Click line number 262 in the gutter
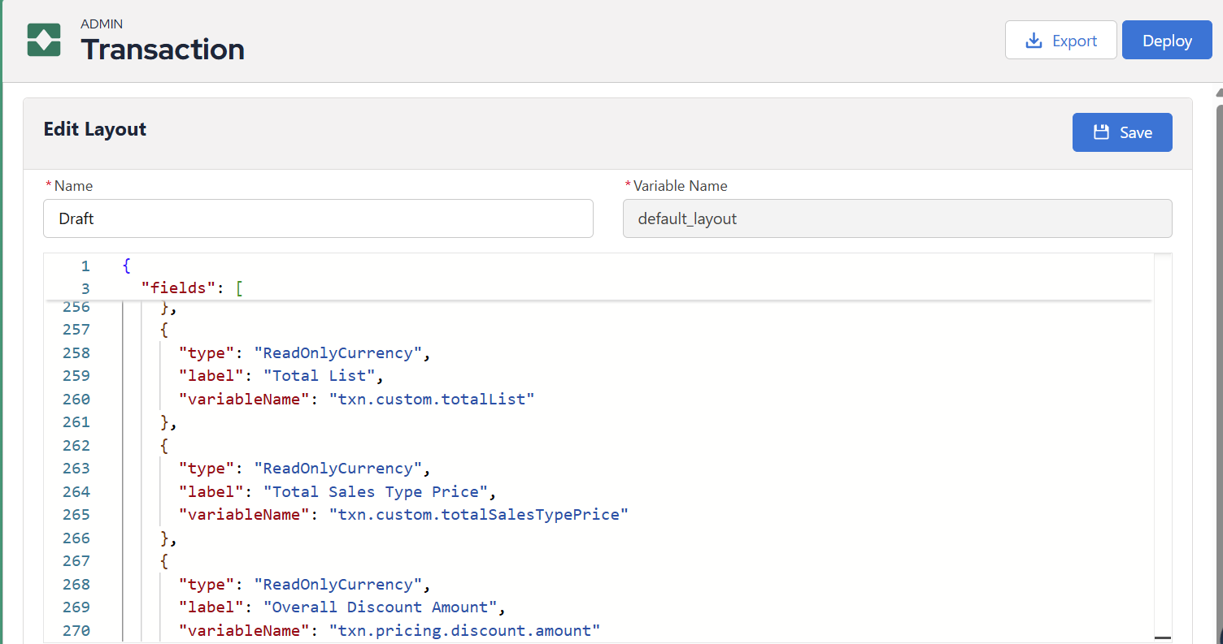1223x644 pixels. click(x=76, y=445)
